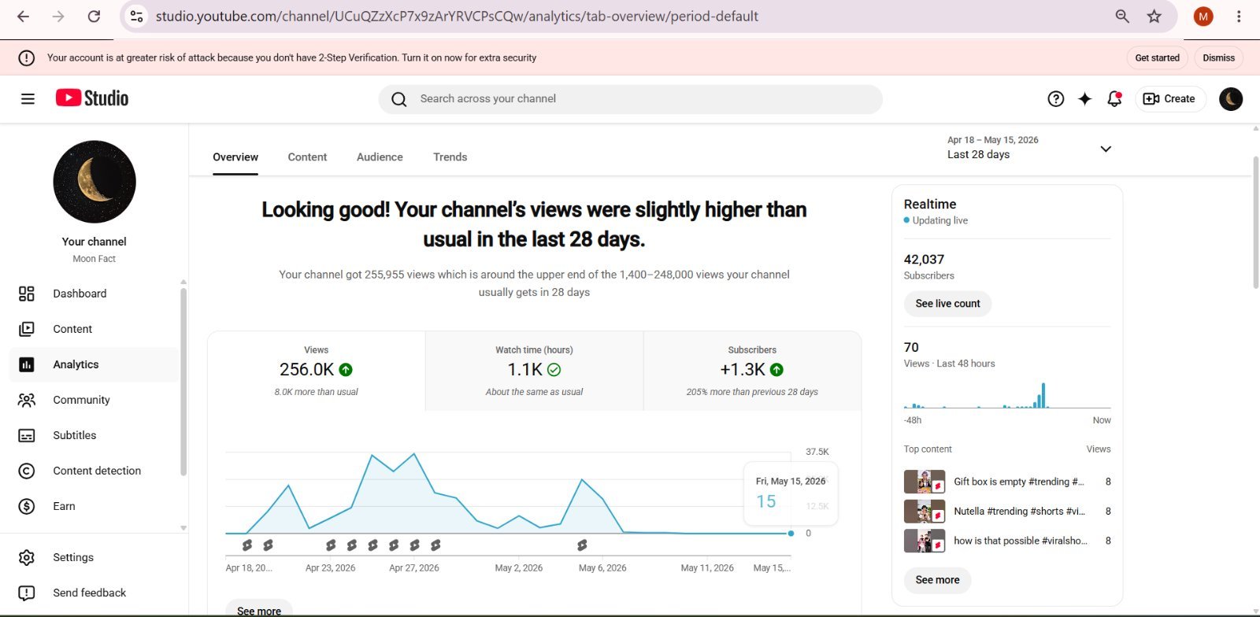This screenshot has height=617, width=1260.
Task: Open the Help question mark icon
Action: (1056, 98)
